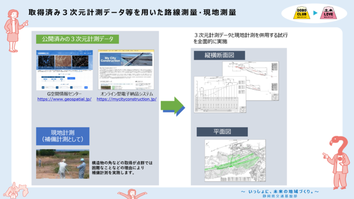
Task: Click the pointing woman illustration at top left
Action: 15,31
